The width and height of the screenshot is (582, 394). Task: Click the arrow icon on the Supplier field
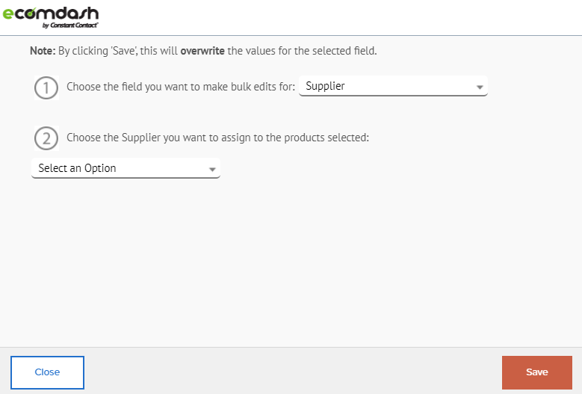pyautogui.click(x=480, y=87)
